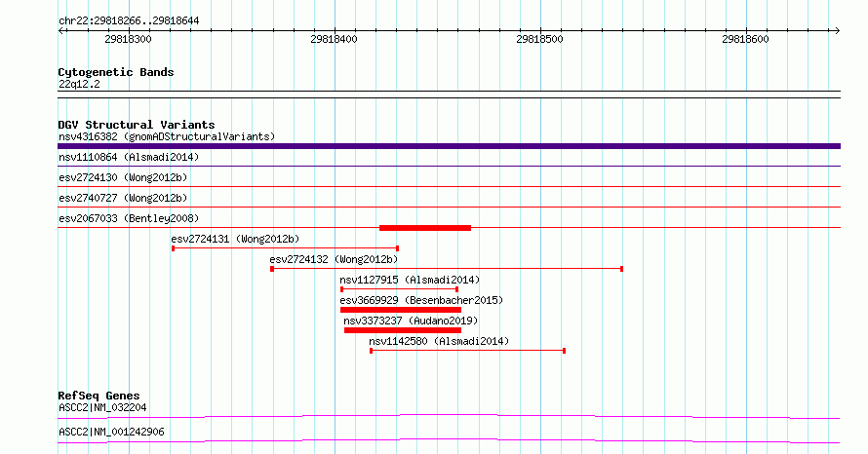Viewport: 868px width, 454px height.
Task: Open variant esv2724132 (Wong2012b) label
Action: 334,260
